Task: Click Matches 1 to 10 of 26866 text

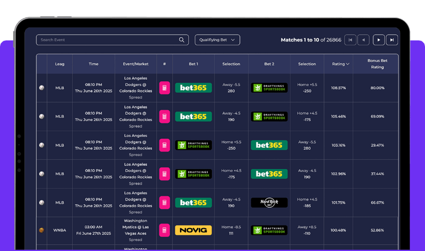Action: (311, 40)
